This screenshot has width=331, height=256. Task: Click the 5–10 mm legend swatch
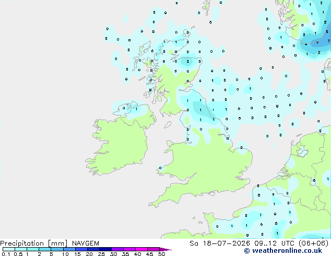[x=57, y=249]
